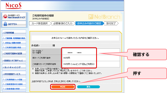Click the ログアウト button
This screenshot has width=167, height=93.
[x=14, y=24]
